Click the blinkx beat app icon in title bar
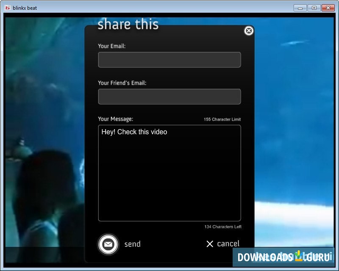 (8, 8)
